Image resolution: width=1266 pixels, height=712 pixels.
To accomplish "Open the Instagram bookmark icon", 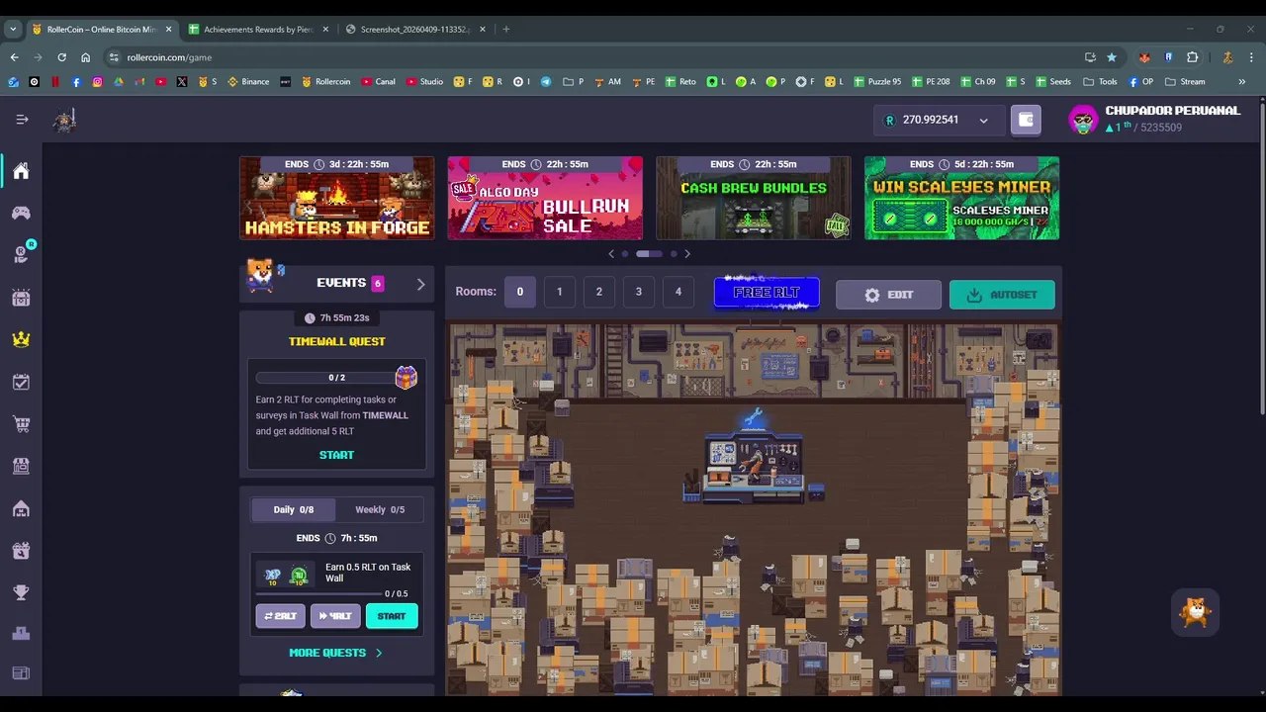I will click(x=97, y=82).
